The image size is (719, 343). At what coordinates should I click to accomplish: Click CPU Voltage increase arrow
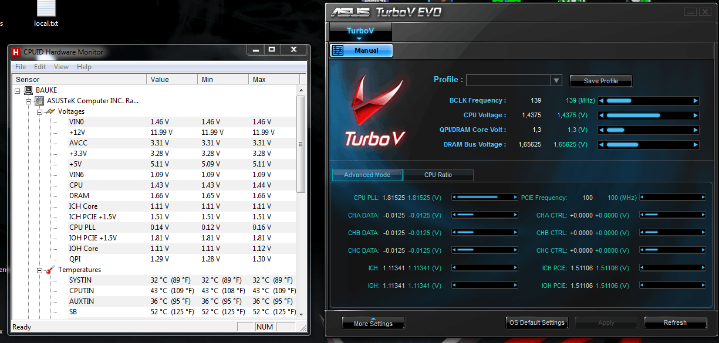696,116
